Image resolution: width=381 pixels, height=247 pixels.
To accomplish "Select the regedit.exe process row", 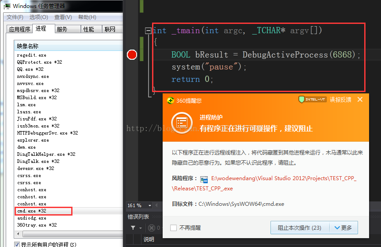I will pos(69,55).
